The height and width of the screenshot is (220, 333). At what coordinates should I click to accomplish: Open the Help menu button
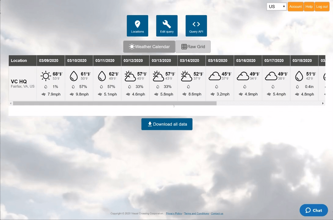point(309,7)
